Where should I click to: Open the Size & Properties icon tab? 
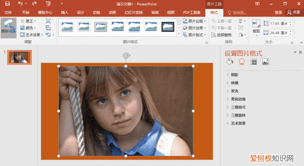pos(254,62)
